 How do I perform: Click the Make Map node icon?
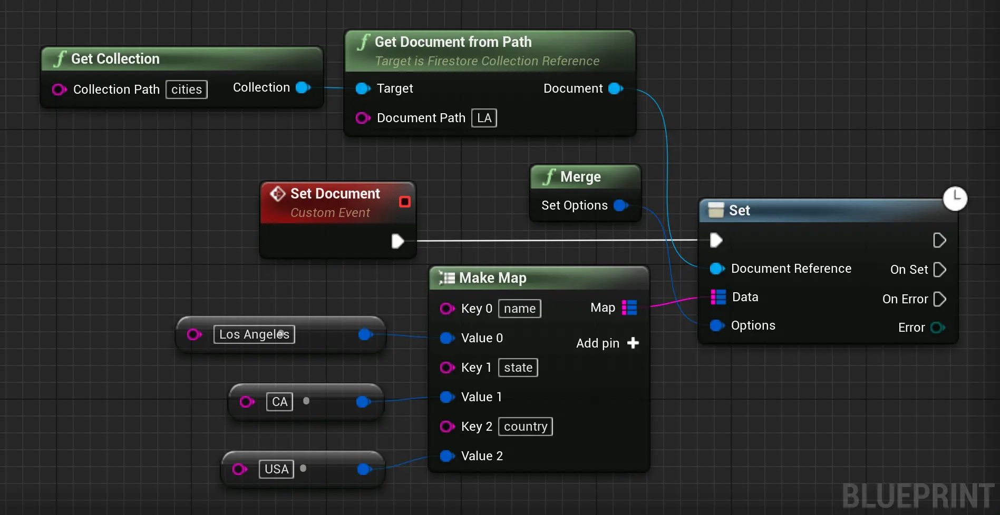point(446,278)
